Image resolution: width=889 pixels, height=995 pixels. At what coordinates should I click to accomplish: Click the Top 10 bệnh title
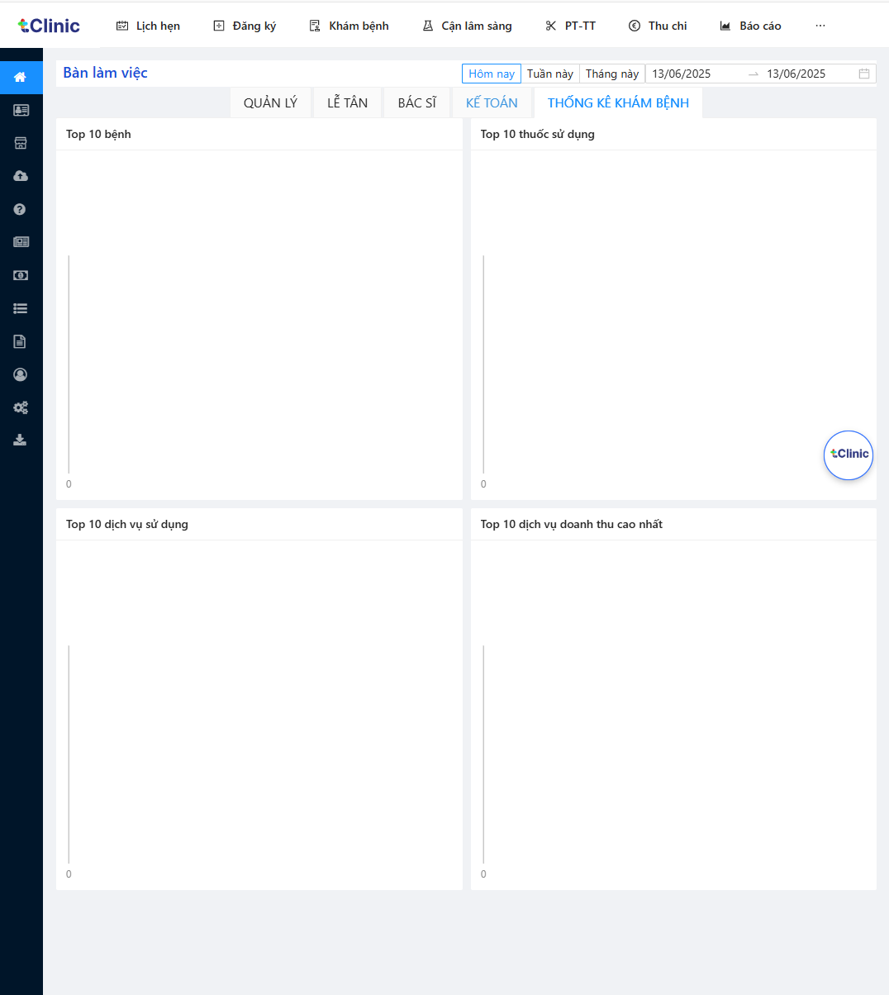click(98, 134)
